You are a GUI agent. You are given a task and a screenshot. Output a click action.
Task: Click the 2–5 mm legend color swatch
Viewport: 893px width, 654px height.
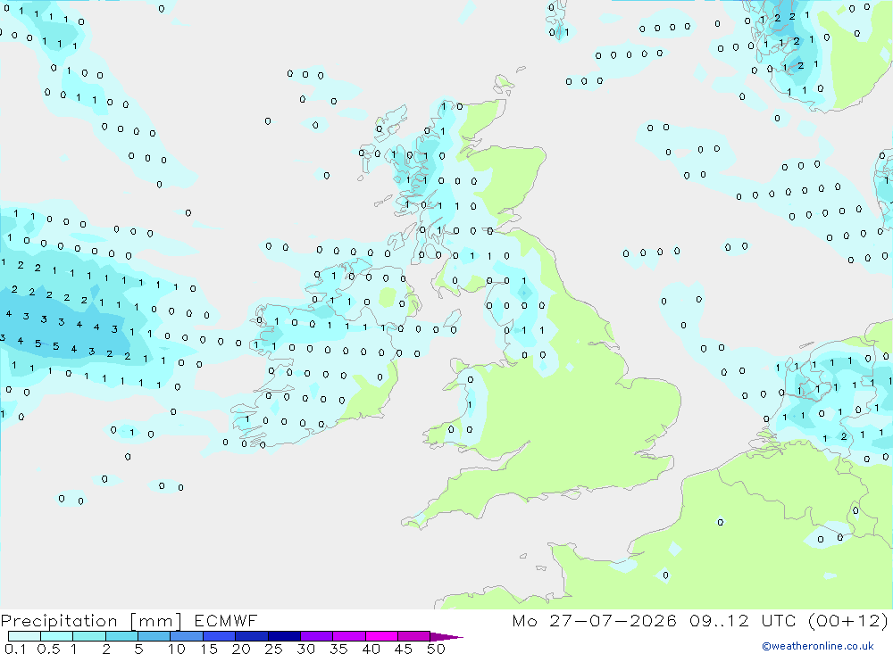[x=121, y=636]
